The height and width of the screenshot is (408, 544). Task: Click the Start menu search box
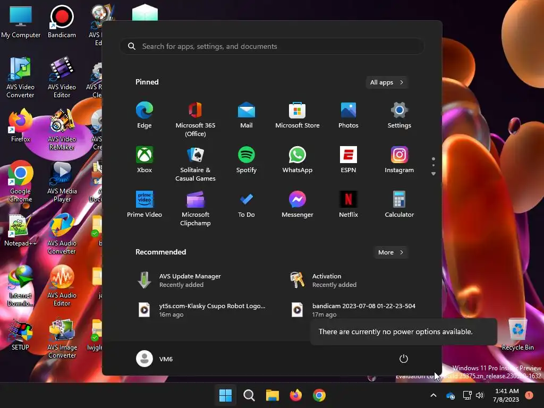click(x=271, y=47)
